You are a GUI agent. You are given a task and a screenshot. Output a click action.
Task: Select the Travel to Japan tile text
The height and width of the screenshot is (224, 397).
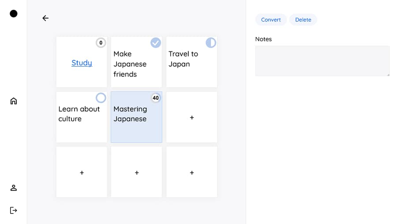pyautogui.click(x=183, y=59)
